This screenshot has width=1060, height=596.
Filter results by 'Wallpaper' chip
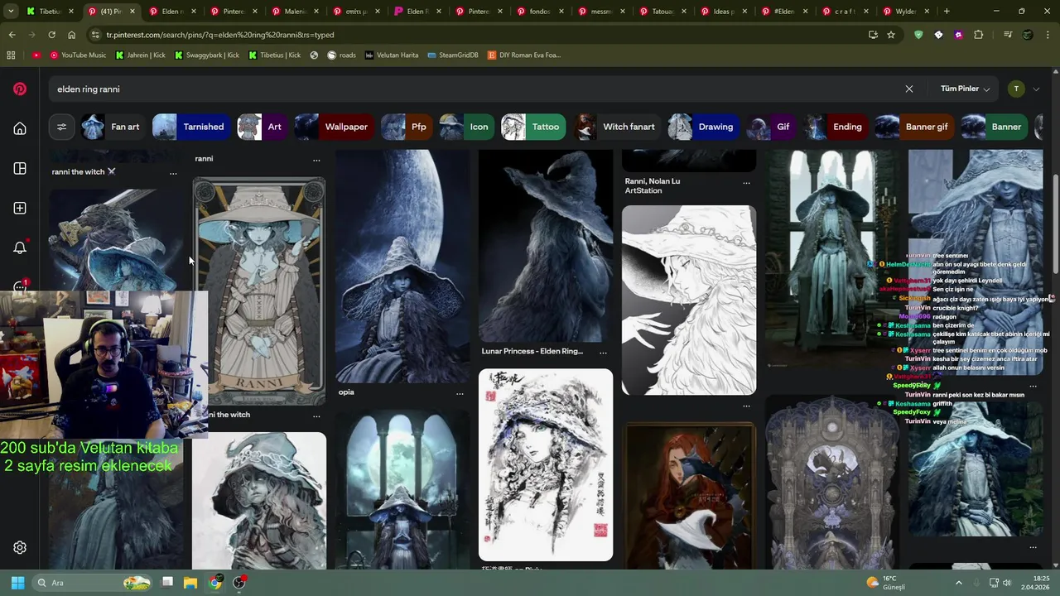(x=335, y=127)
